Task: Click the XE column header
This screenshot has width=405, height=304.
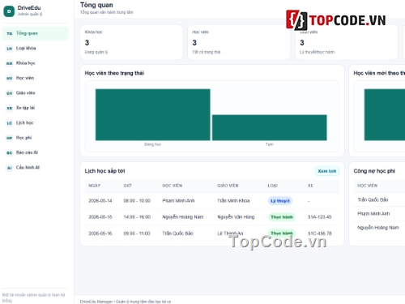Action: [310, 186]
